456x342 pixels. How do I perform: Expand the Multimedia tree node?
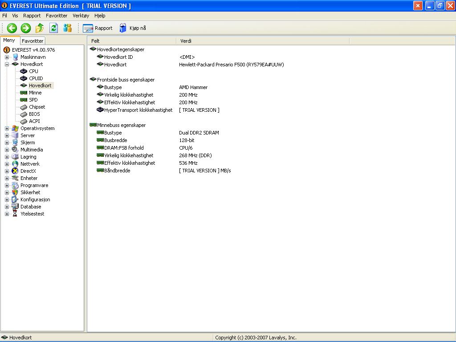[x=7, y=150]
